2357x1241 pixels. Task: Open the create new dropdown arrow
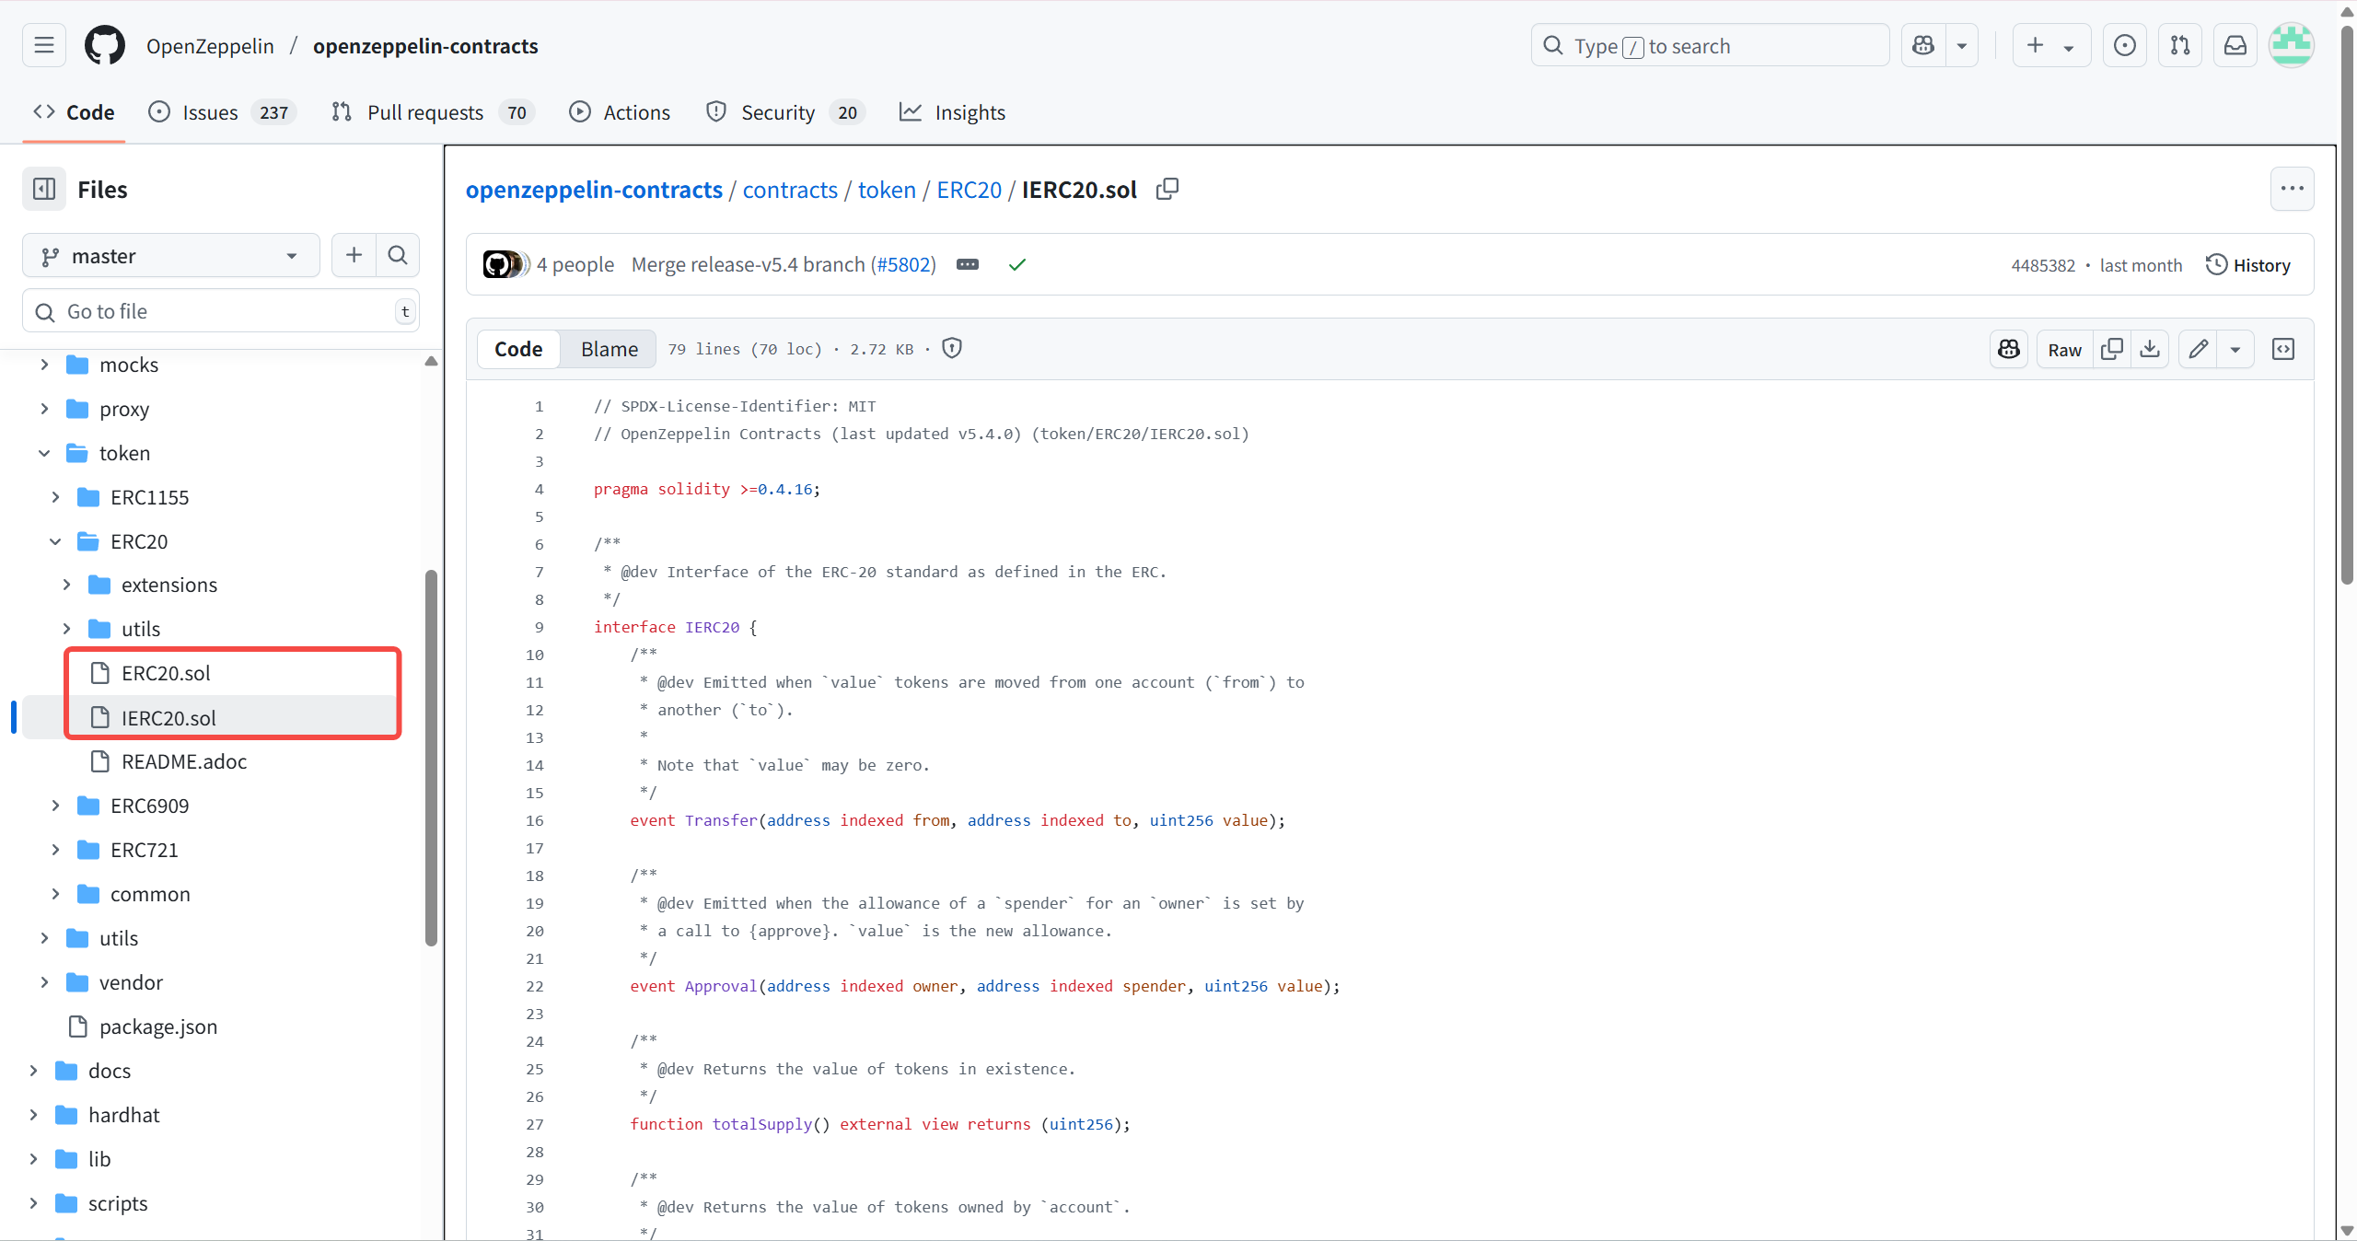2069,45
